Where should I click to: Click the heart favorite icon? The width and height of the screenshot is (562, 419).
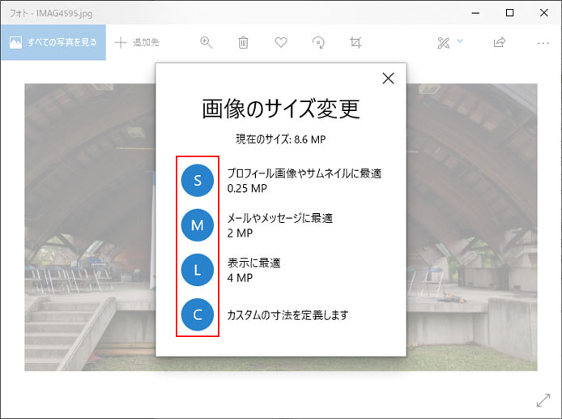coord(281,42)
